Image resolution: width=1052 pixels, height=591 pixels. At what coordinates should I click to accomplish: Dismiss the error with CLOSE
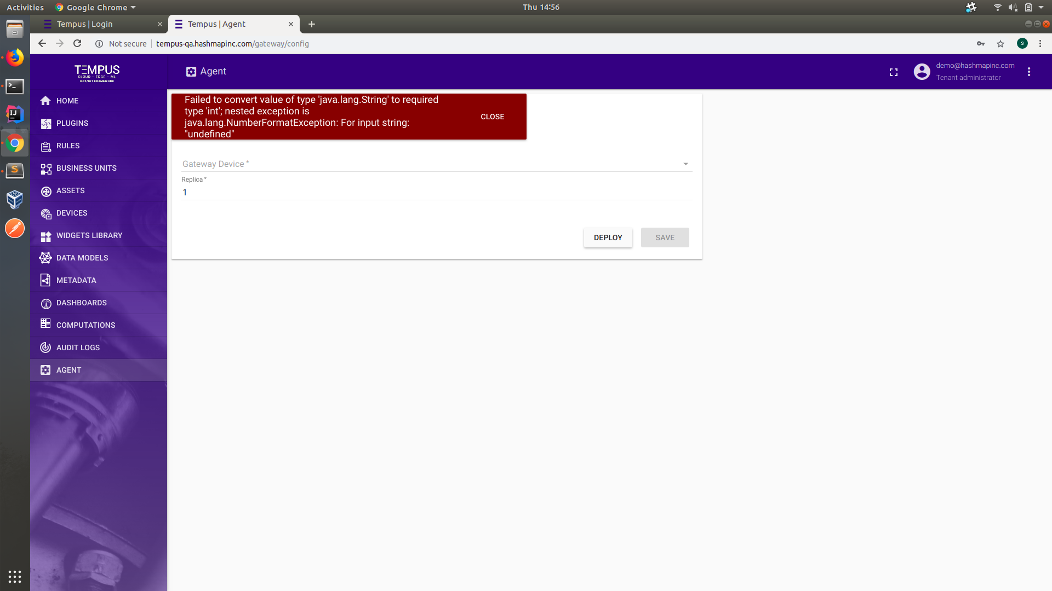point(492,117)
